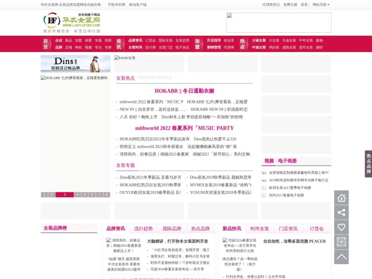Click video icon beside 2019时尚深圳展 item

click(x=263, y=180)
